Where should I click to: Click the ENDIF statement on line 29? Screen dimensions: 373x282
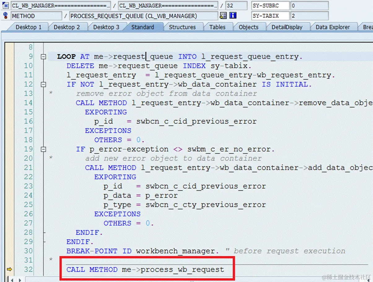[x=80, y=242]
